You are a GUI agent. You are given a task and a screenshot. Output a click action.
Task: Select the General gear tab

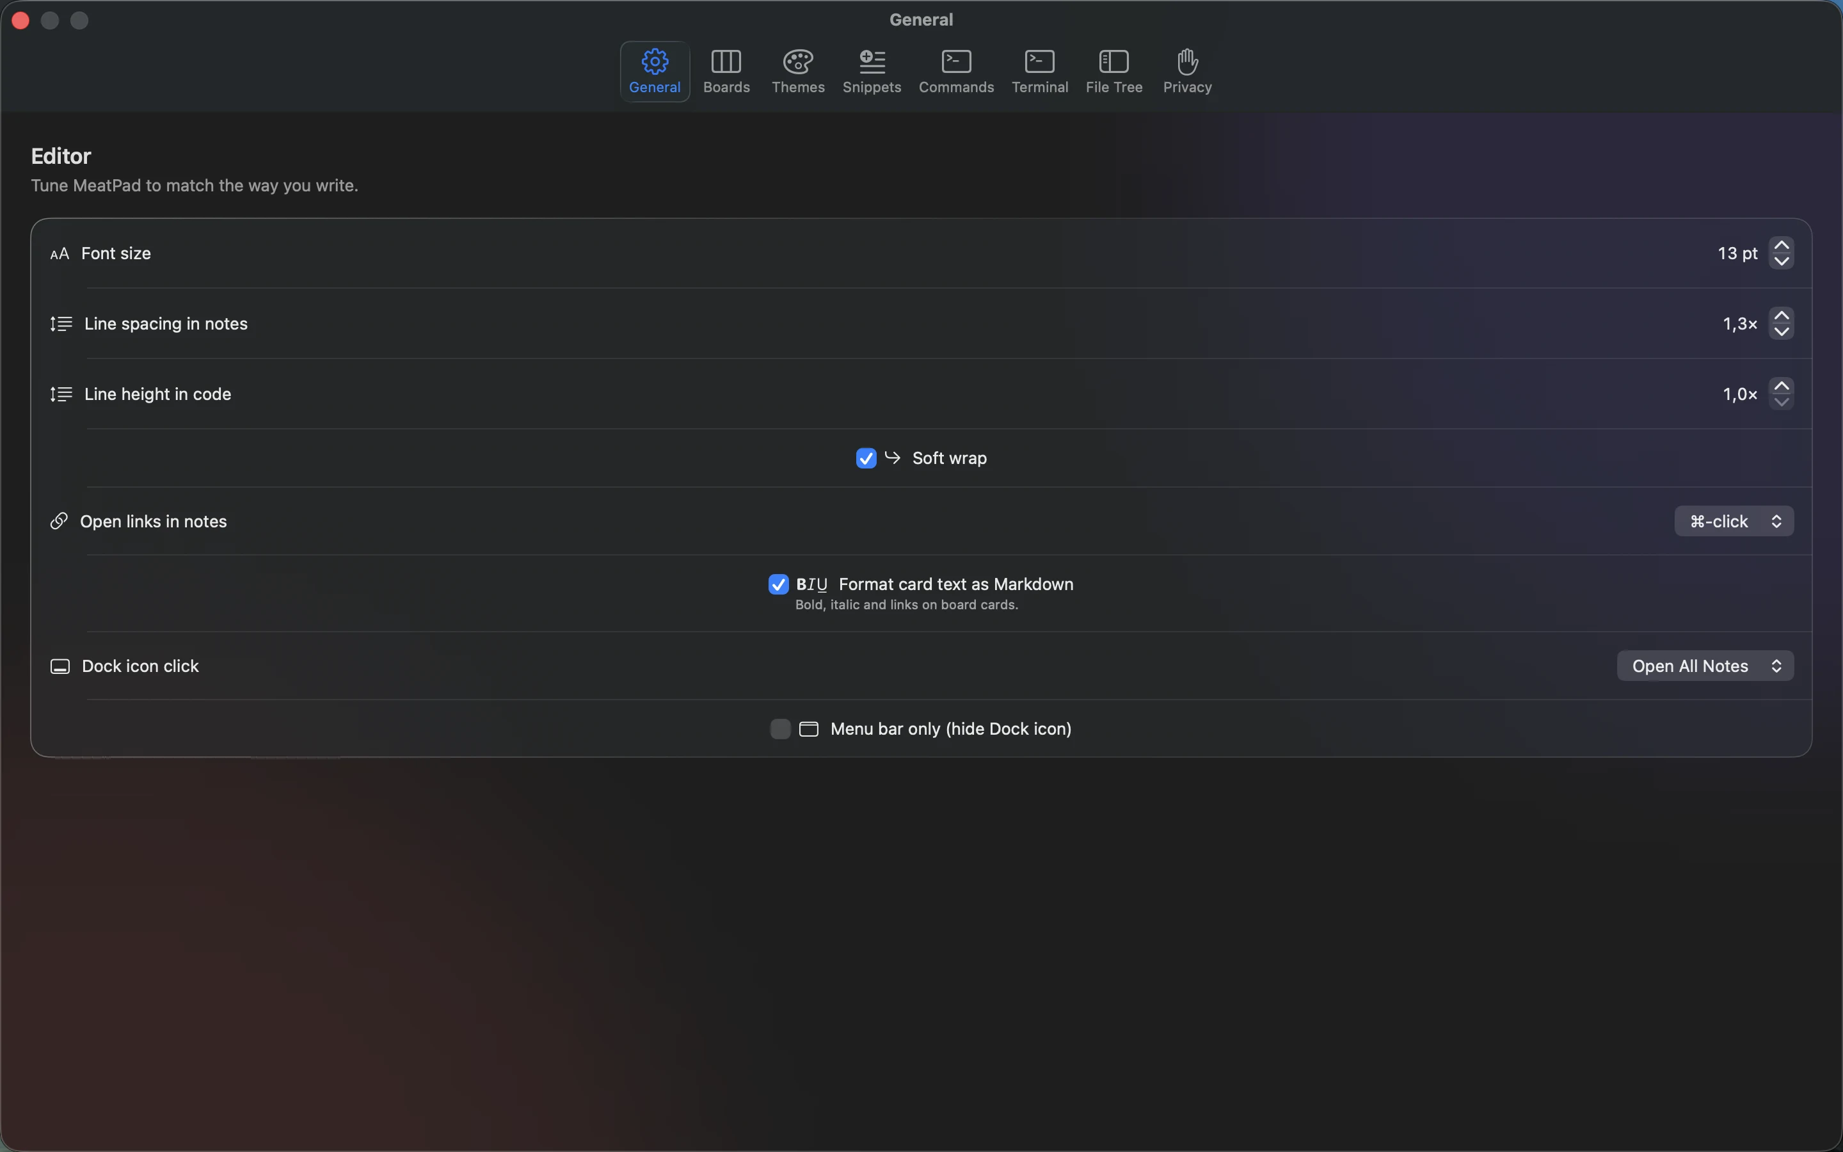(x=654, y=72)
